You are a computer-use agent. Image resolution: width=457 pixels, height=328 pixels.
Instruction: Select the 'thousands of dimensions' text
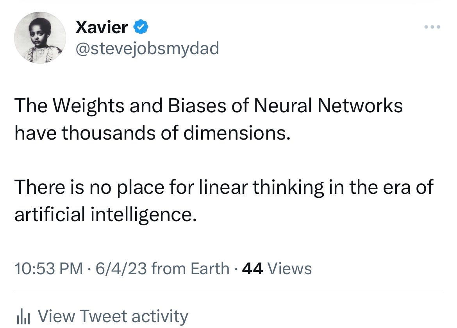[176, 133]
